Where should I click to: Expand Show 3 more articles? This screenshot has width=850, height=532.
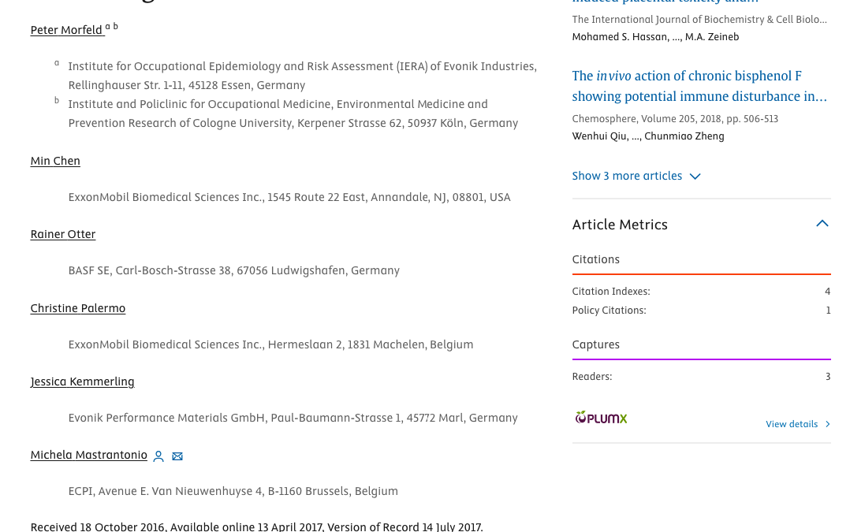(x=627, y=176)
